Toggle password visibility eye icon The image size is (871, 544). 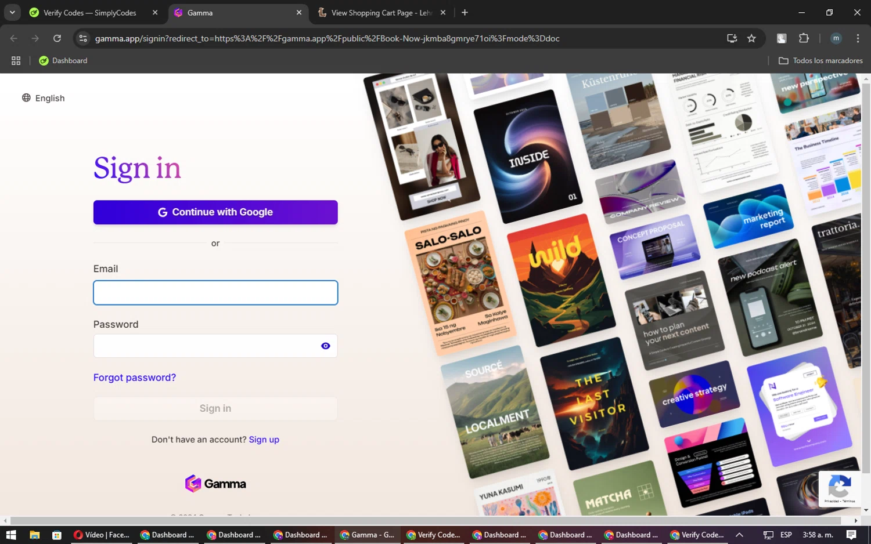325,346
